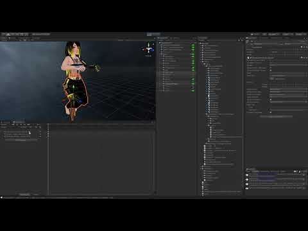Switch to Dopesheet mode in Animation window
The width and height of the screenshot is (308, 231).
24,194
